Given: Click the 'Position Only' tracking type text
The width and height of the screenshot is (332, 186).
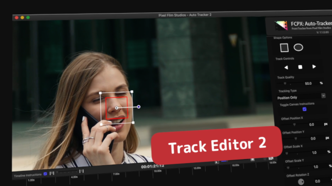Looking at the screenshot, I should click(x=287, y=98).
